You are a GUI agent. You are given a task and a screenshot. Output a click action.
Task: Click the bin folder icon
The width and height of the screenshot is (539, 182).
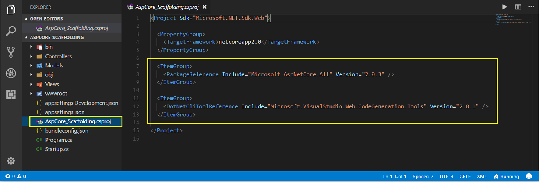(39, 47)
